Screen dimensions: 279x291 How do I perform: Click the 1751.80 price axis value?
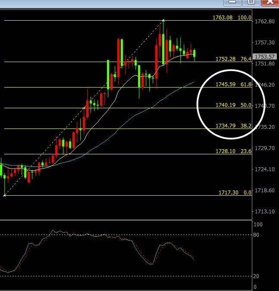click(265, 64)
